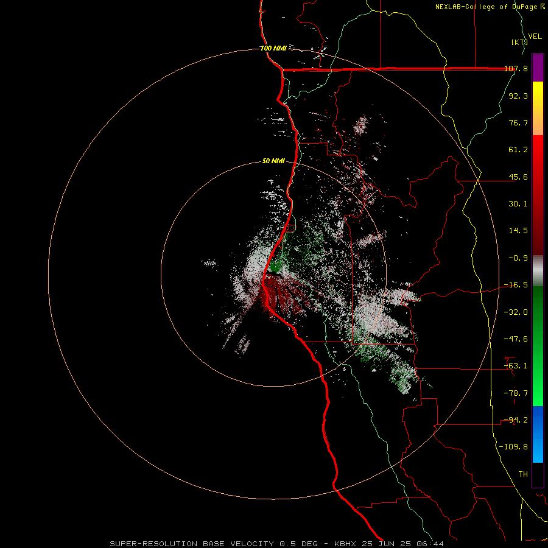Select the -109.8 legend value
The width and height of the screenshot is (548, 548).
coord(513,447)
